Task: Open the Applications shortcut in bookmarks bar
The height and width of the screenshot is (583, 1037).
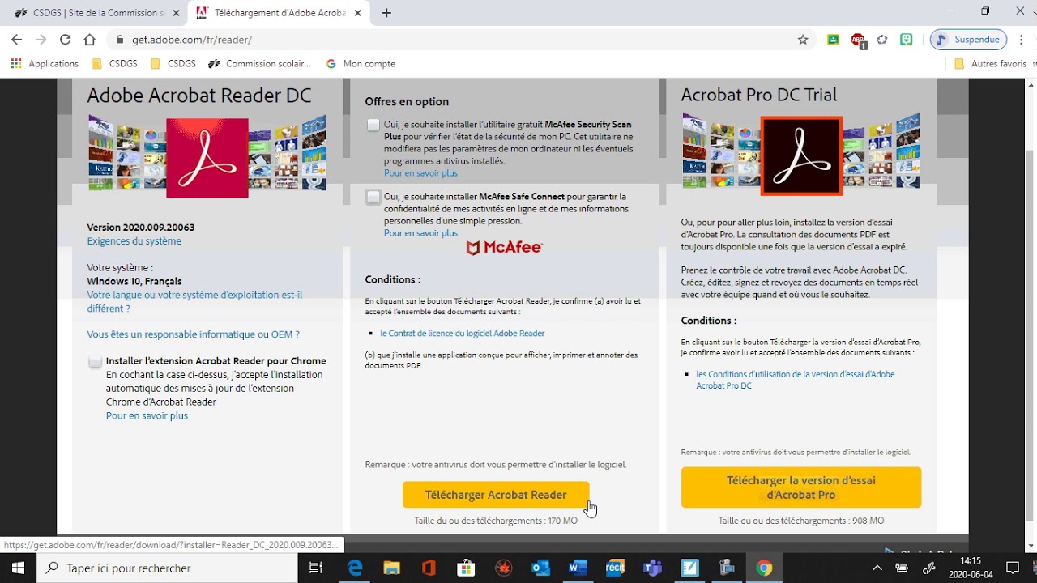Action: [45, 63]
